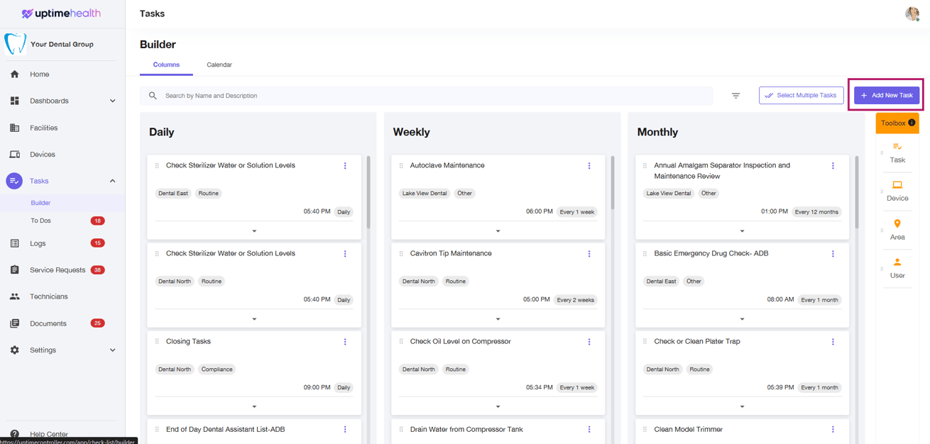Switch to the Columns tab
The height and width of the screenshot is (444, 930).
pyautogui.click(x=166, y=65)
